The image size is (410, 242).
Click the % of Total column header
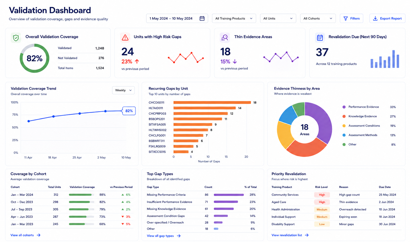pos(250,187)
